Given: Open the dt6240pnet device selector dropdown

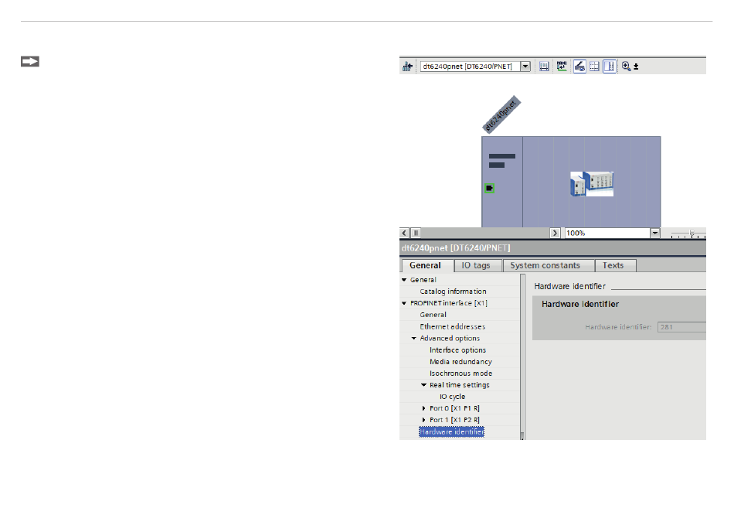Looking at the screenshot, I should click(x=525, y=66).
